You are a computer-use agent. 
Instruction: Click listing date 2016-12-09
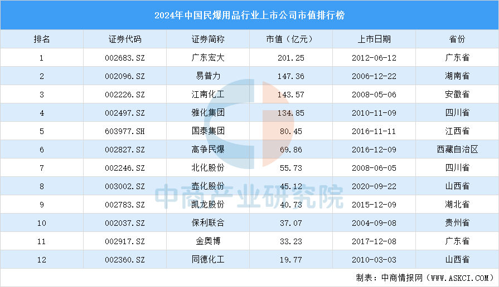(x=374, y=150)
